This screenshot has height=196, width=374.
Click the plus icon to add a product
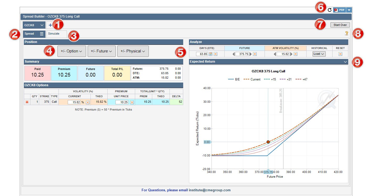coord(50,25)
